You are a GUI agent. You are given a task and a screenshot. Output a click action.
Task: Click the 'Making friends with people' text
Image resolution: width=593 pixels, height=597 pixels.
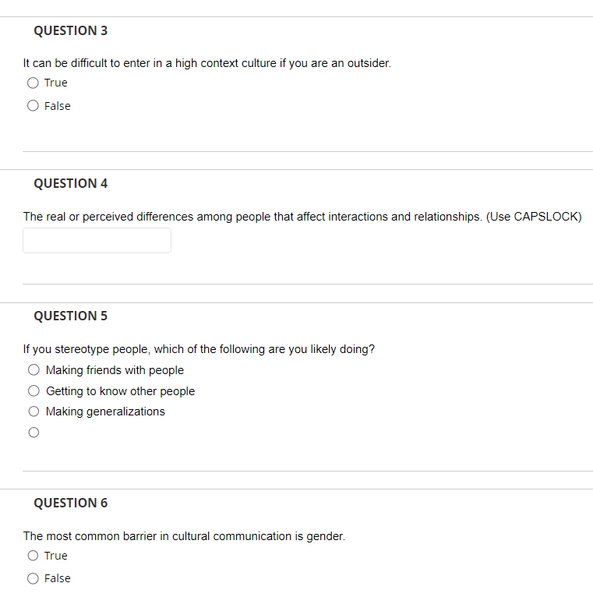pos(115,370)
